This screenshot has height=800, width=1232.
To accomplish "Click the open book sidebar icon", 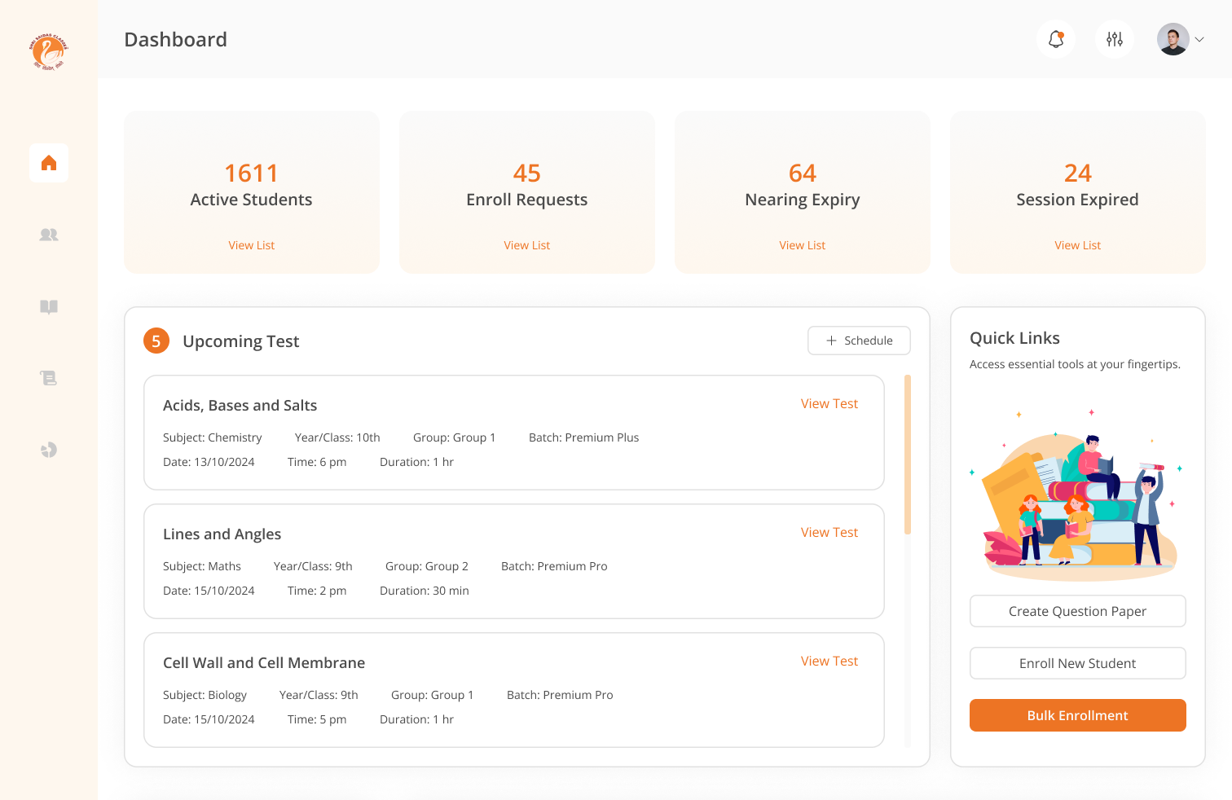I will (x=49, y=306).
